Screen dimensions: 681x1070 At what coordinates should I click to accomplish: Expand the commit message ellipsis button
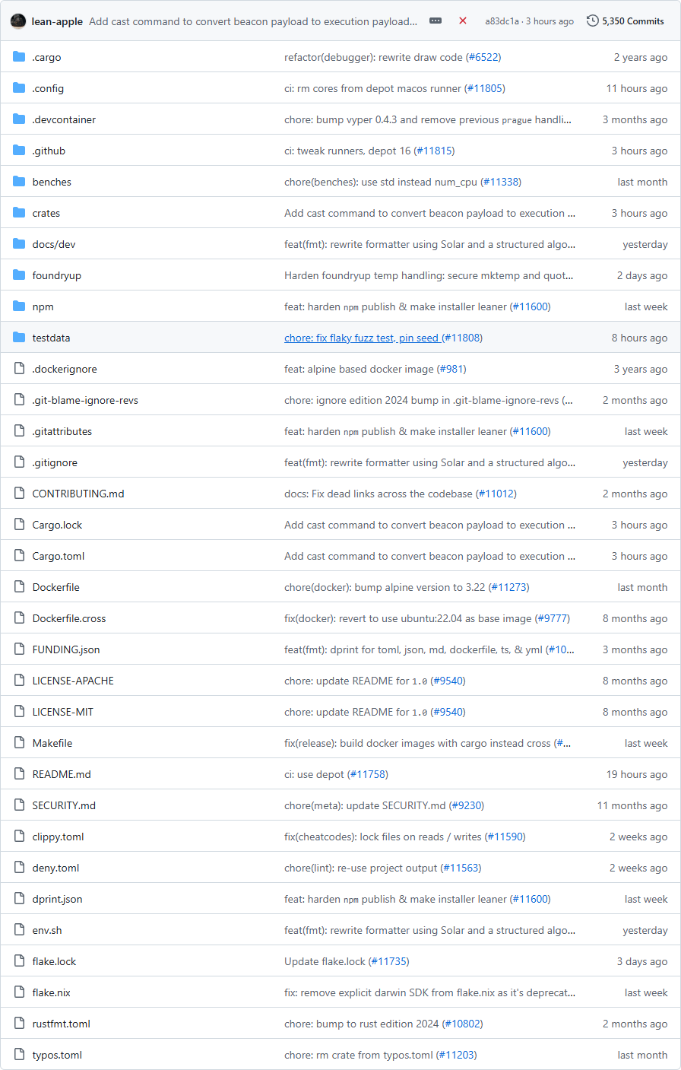point(436,21)
